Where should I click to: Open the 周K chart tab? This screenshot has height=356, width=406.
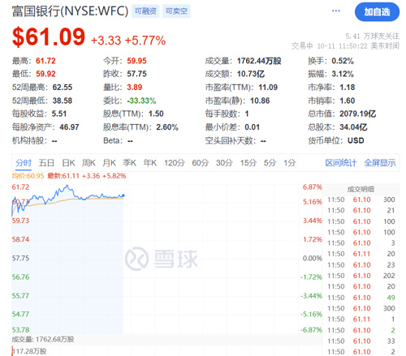(x=89, y=163)
